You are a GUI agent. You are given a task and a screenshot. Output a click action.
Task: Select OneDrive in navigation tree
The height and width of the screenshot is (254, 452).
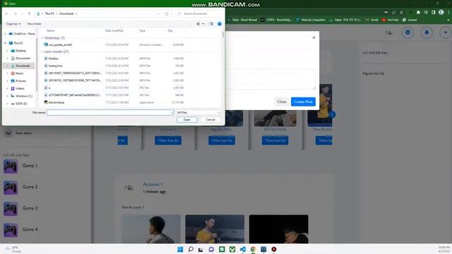click(x=22, y=34)
